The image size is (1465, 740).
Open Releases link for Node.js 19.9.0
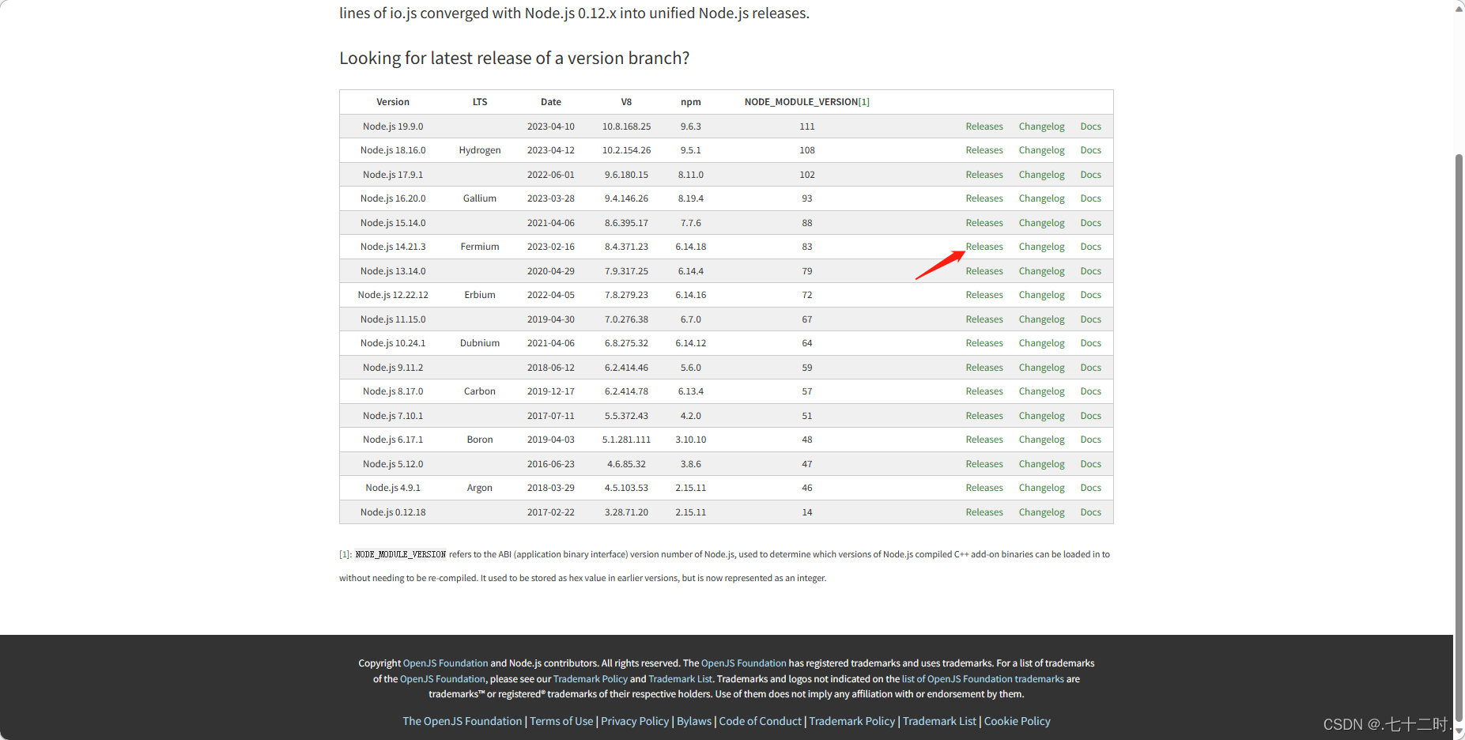pyautogui.click(x=984, y=126)
